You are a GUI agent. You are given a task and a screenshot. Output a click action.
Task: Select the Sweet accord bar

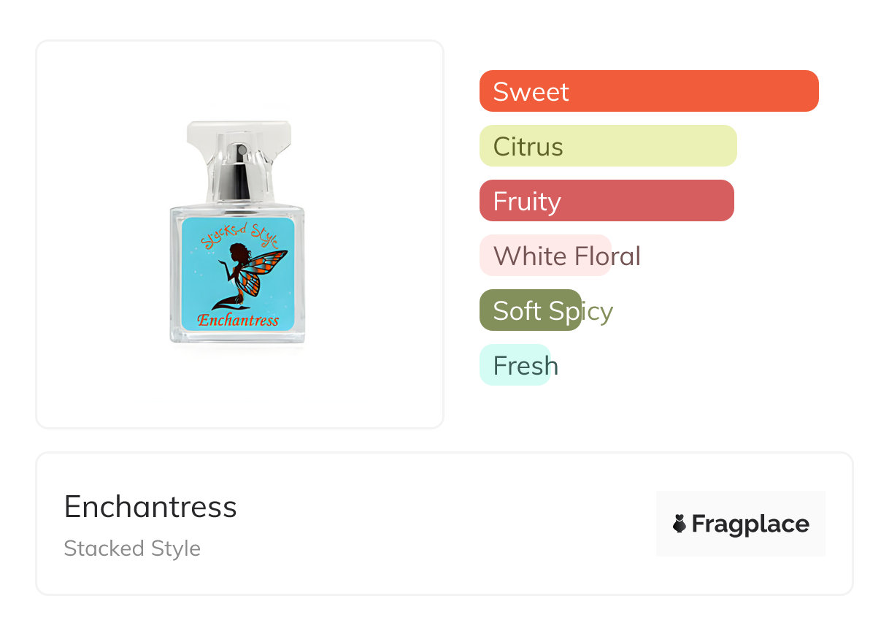[648, 91]
